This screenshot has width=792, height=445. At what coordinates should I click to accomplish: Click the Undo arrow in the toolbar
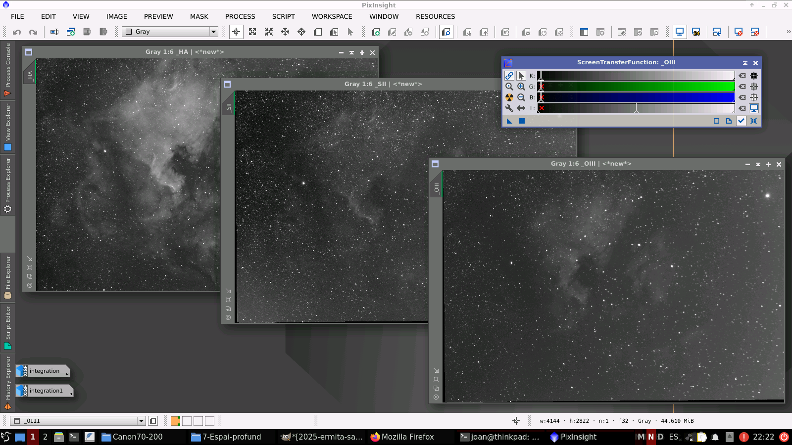17,32
